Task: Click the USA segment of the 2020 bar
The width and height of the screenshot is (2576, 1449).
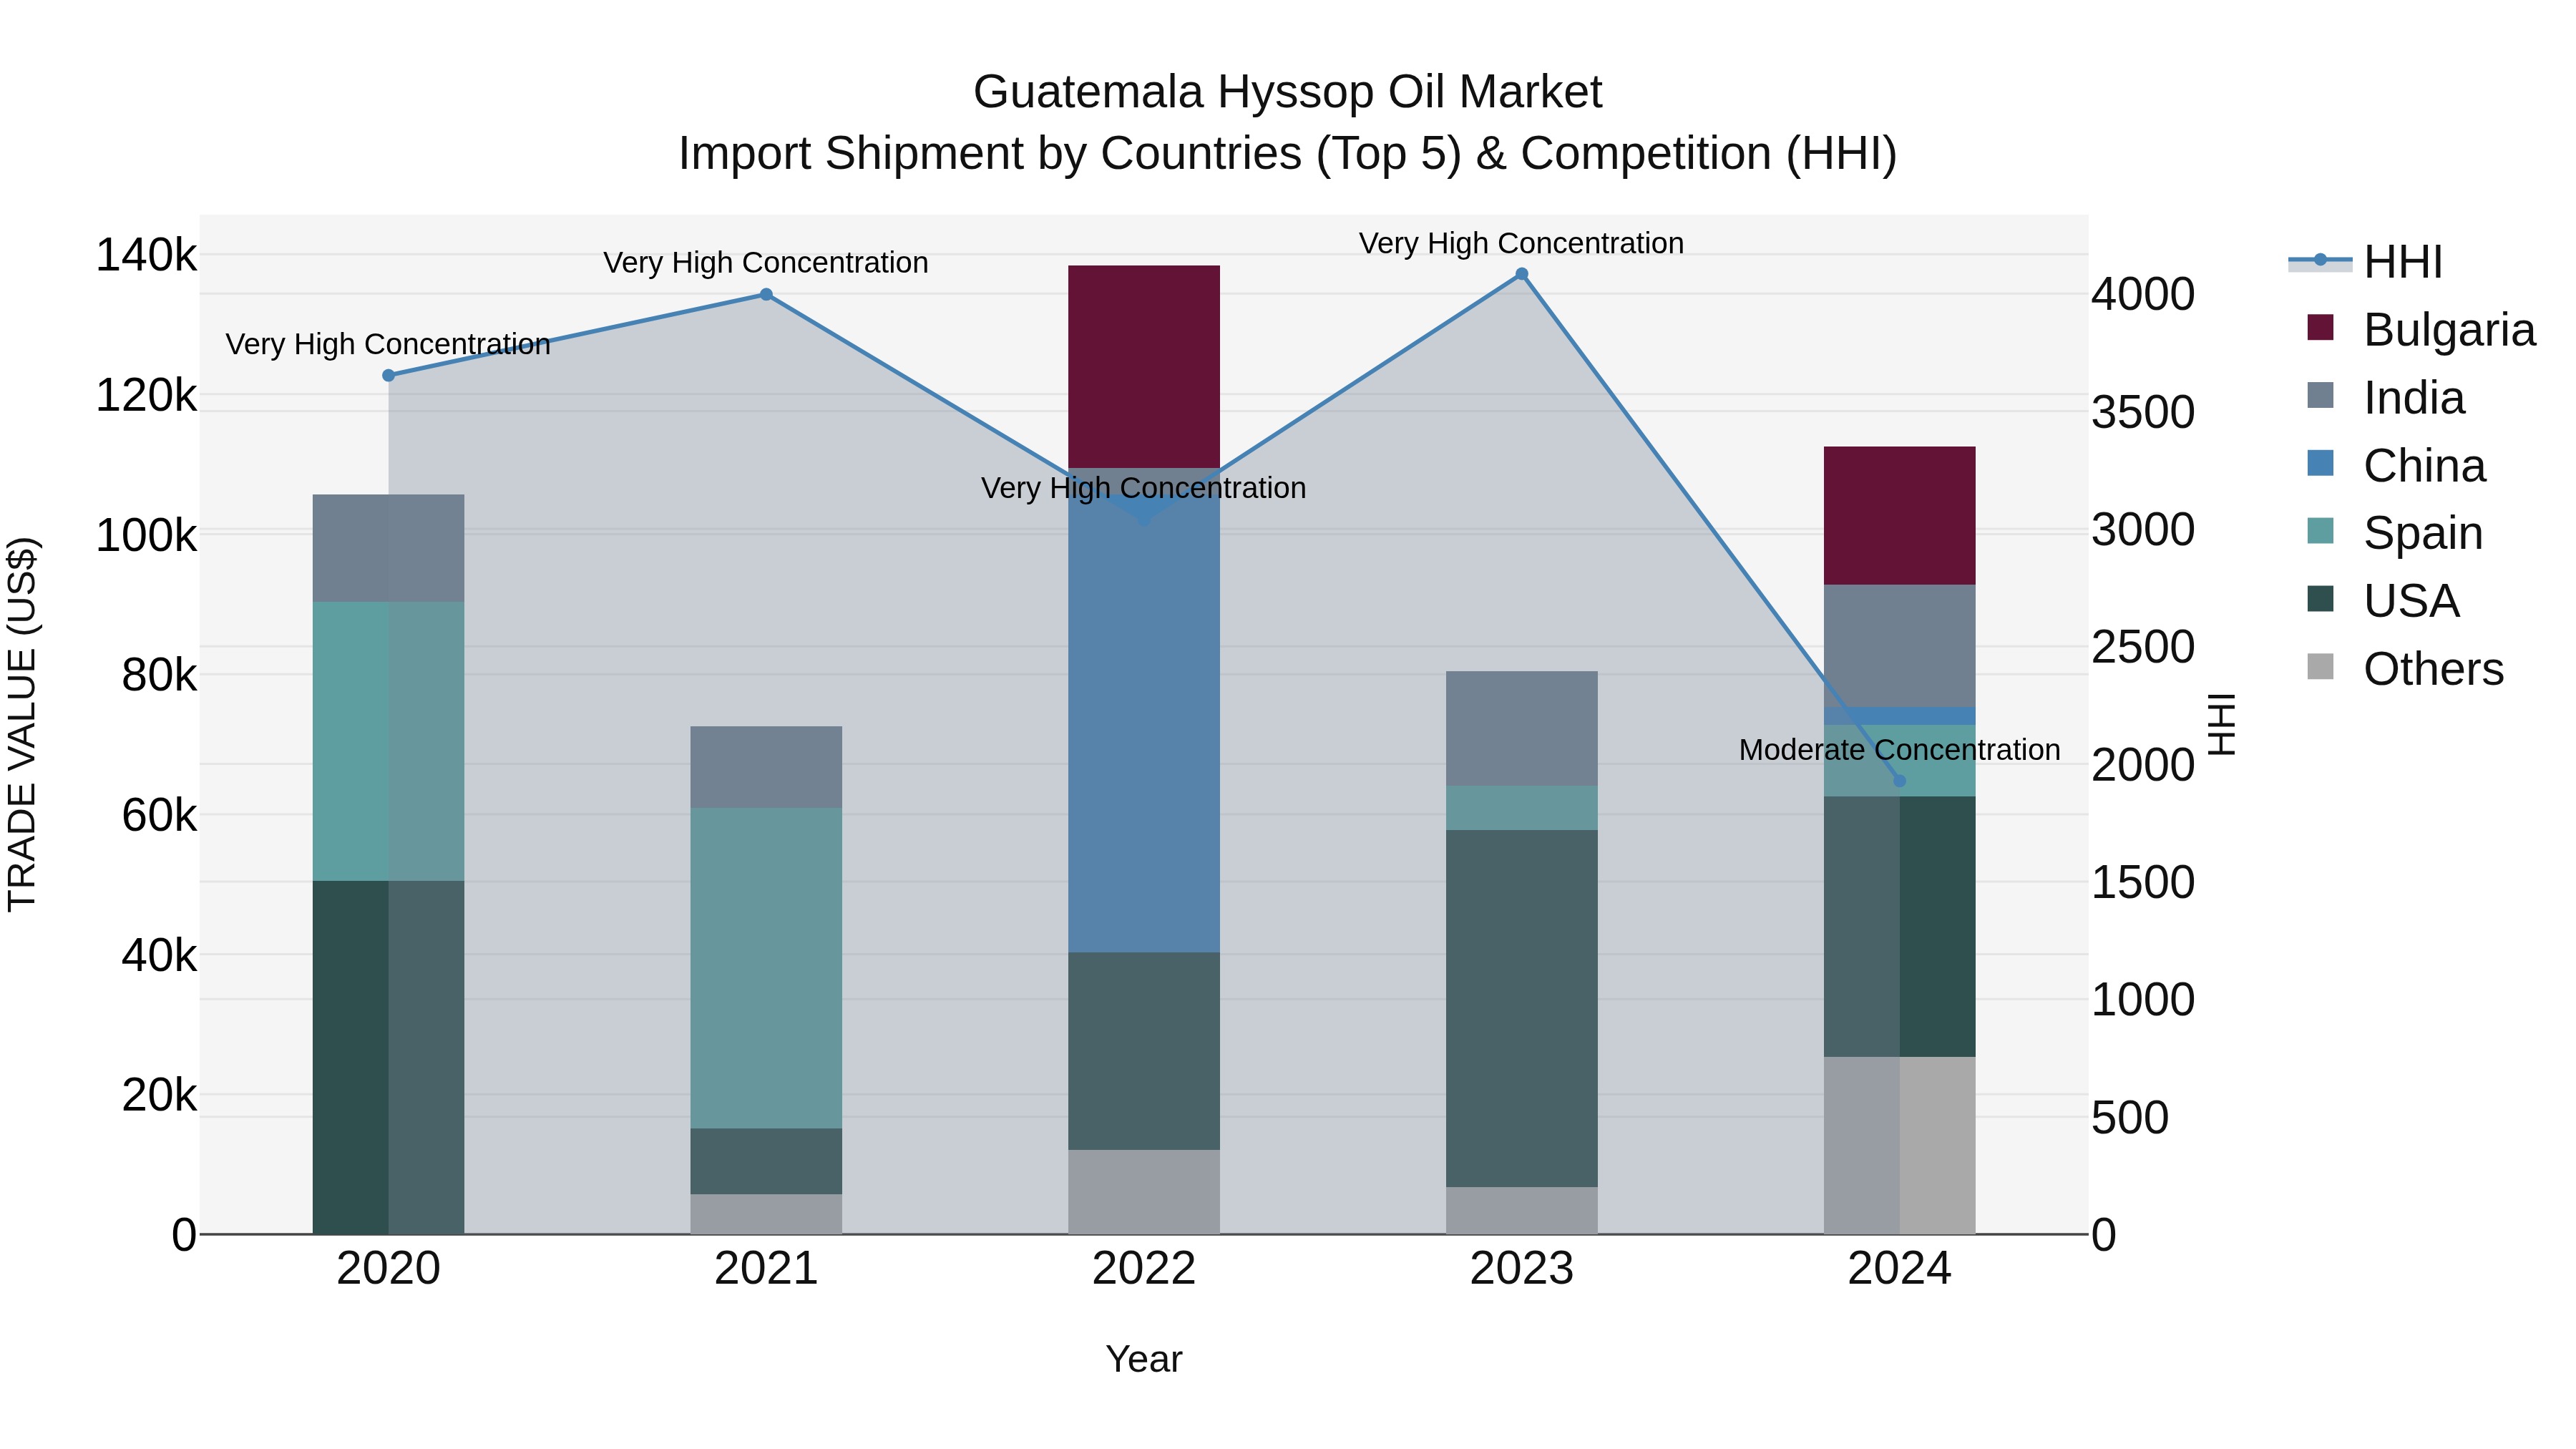Action: point(389,1058)
